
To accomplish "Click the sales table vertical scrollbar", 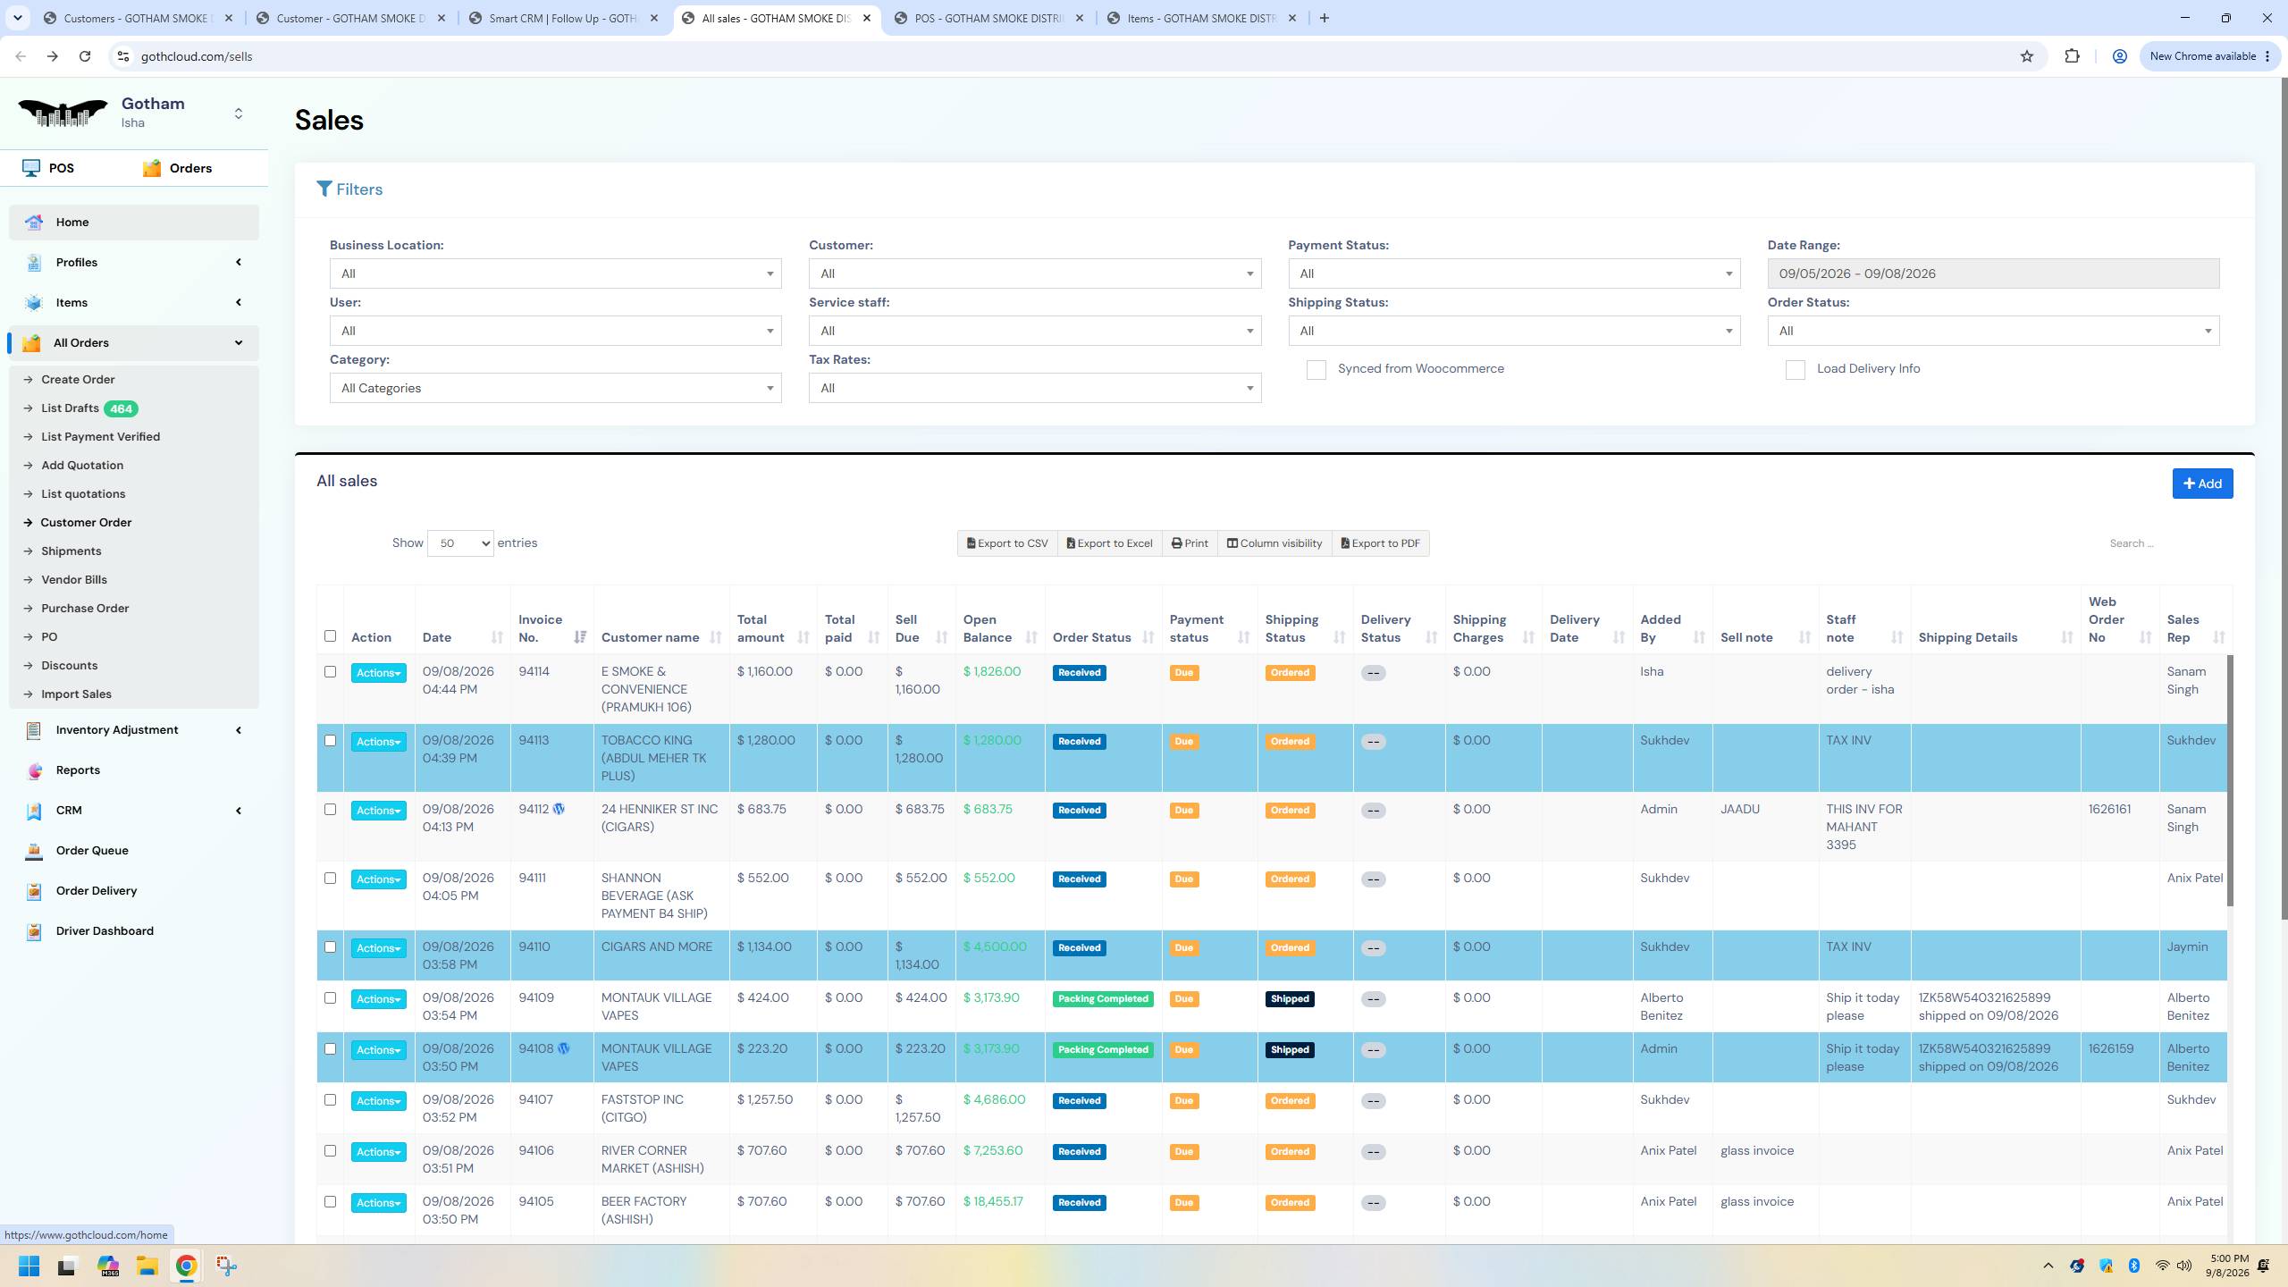I will click(2230, 782).
